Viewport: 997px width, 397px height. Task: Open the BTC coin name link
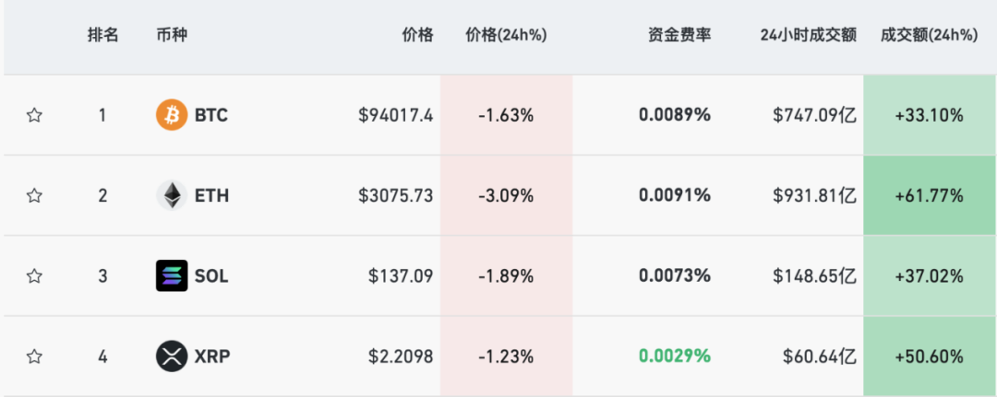tap(211, 115)
